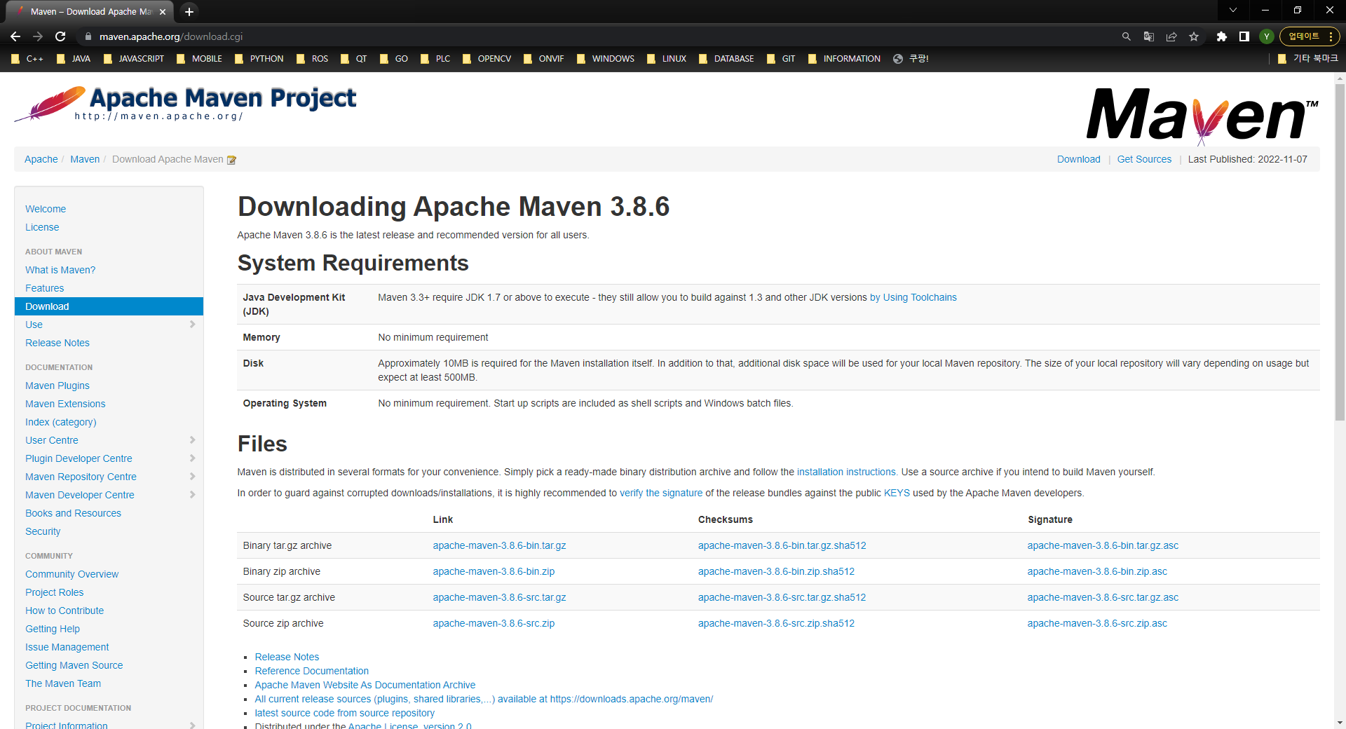Expand the User Centre sidebar arrow

[x=192, y=440]
